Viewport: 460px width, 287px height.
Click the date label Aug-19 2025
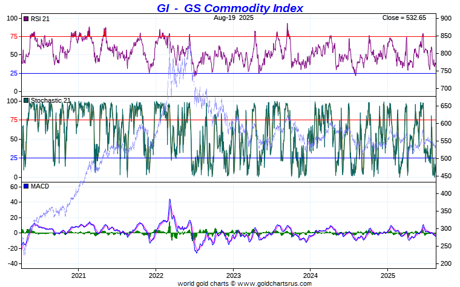233,18
